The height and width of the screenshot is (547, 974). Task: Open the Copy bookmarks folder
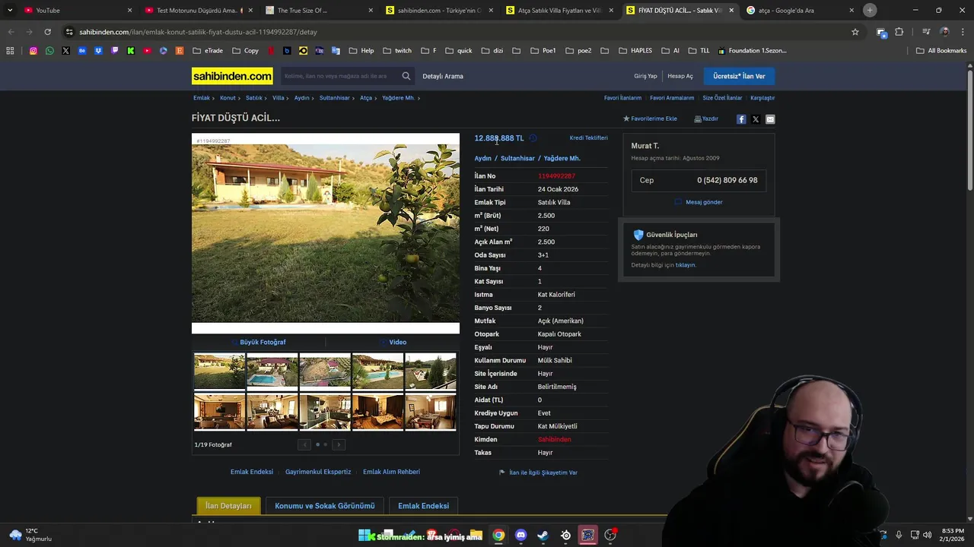[x=245, y=51]
